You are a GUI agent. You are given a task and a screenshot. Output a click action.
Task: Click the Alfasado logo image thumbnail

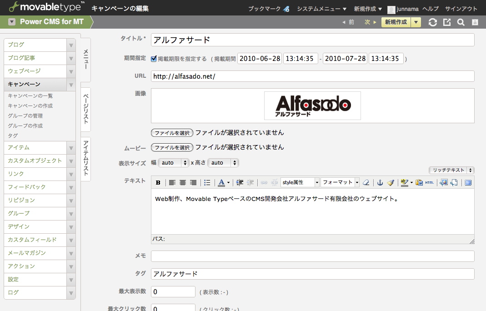pos(312,106)
